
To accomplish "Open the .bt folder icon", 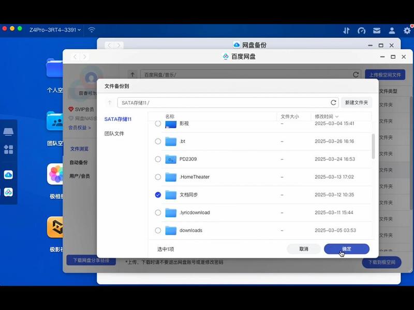I will pyautogui.click(x=171, y=141).
